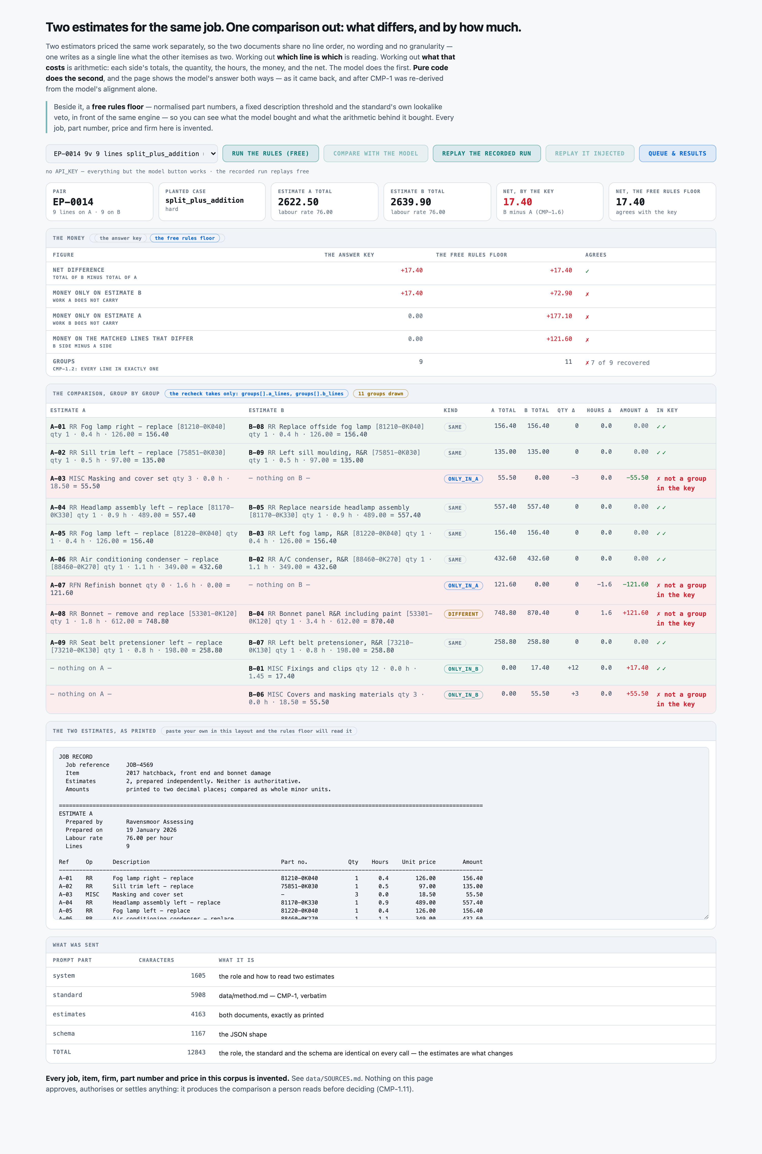Image resolution: width=762 pixels, height=1154 pixels.
Task: Click the ONLY_IN_B badge for B-01
Action: [x=463, y=669]
